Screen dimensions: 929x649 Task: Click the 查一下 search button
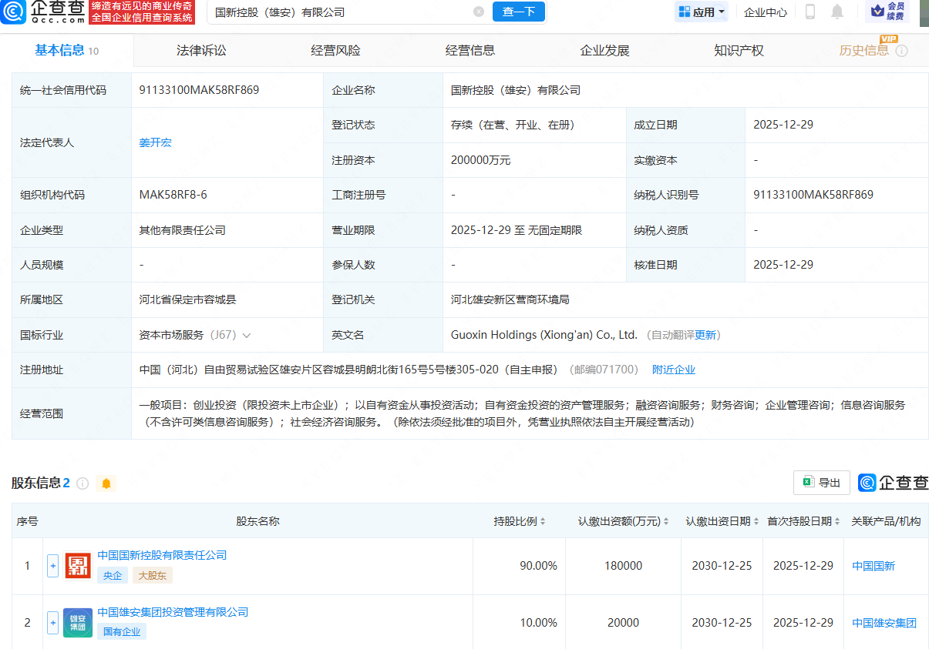click(x=518, y=12)
